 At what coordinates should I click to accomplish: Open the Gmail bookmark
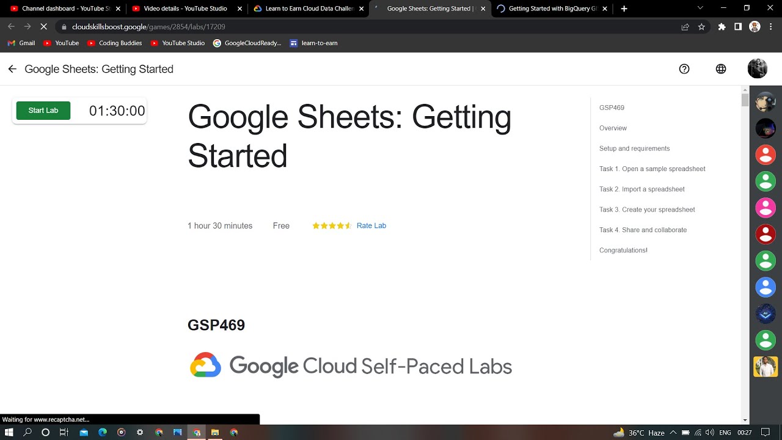pyautogui.click(x=21, y=43)
